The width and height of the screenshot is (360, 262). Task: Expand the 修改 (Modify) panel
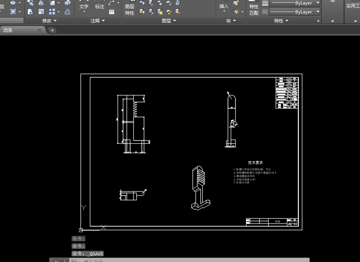click(49, 21)
